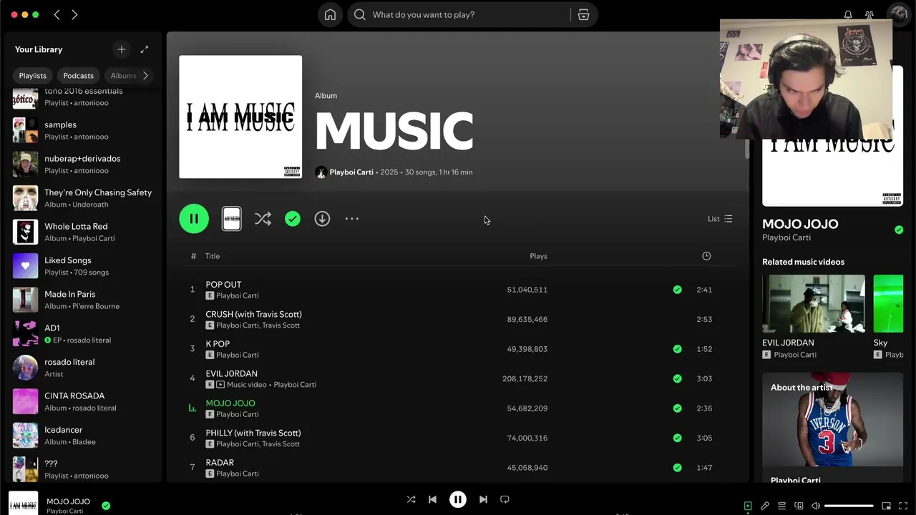The width and height of the screenshot is (916, 515).
Task: Toggle saved check in now-playing panel
Action: 899,230
